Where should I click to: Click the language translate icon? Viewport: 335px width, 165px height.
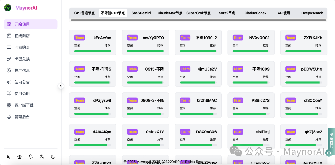(x=42, y=157)
